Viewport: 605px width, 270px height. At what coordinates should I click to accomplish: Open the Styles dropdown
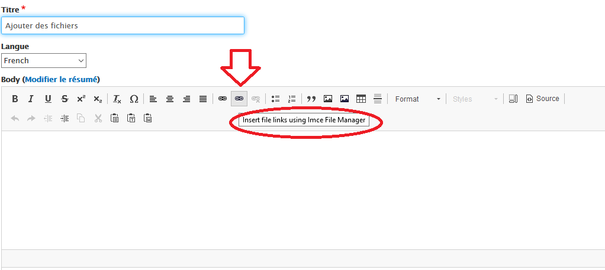(x=475, y=99)
